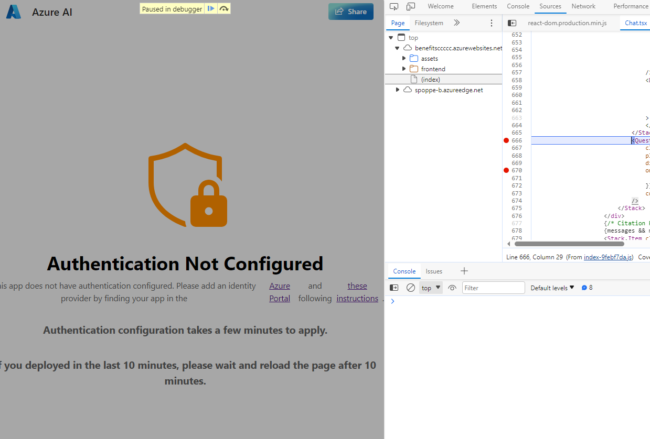Open the Issues drawer tab
This screenshot has height=439, width=650.
click(x=434, y=271)
